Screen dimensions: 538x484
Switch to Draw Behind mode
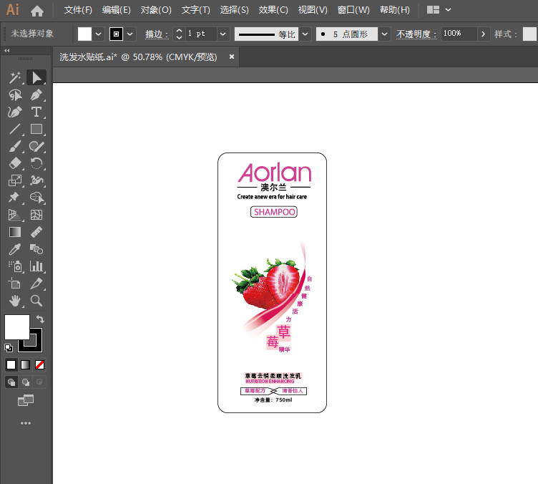pos(26,382)
